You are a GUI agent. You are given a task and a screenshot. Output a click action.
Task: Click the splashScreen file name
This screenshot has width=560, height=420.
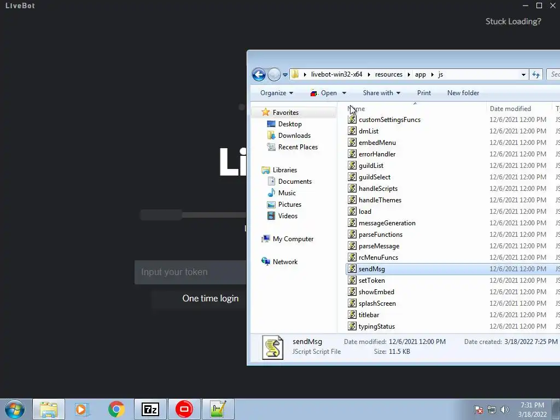pos(377,303)
